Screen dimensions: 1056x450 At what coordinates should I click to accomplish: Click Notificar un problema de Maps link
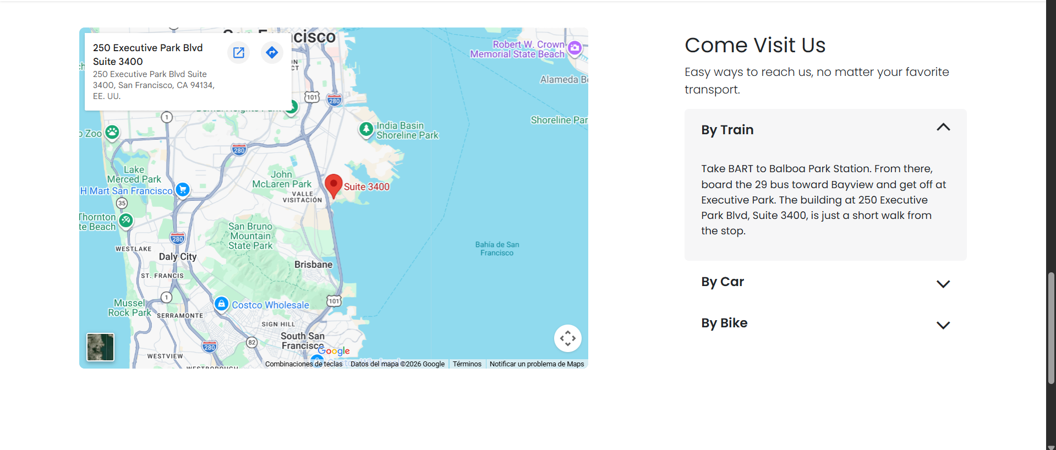coord(537,364)
